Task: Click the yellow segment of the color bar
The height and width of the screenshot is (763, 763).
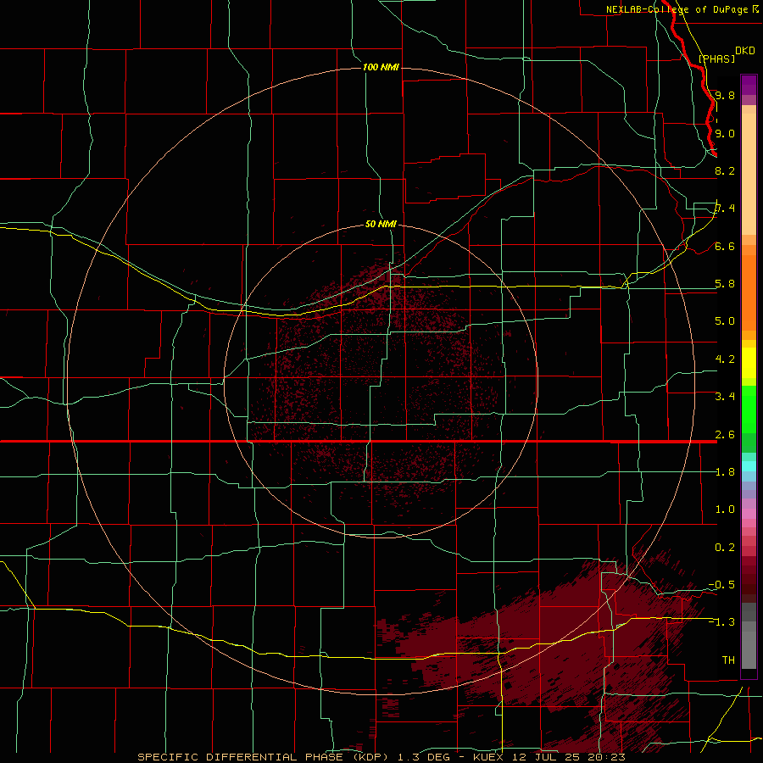Action: [x=749, y=363]
